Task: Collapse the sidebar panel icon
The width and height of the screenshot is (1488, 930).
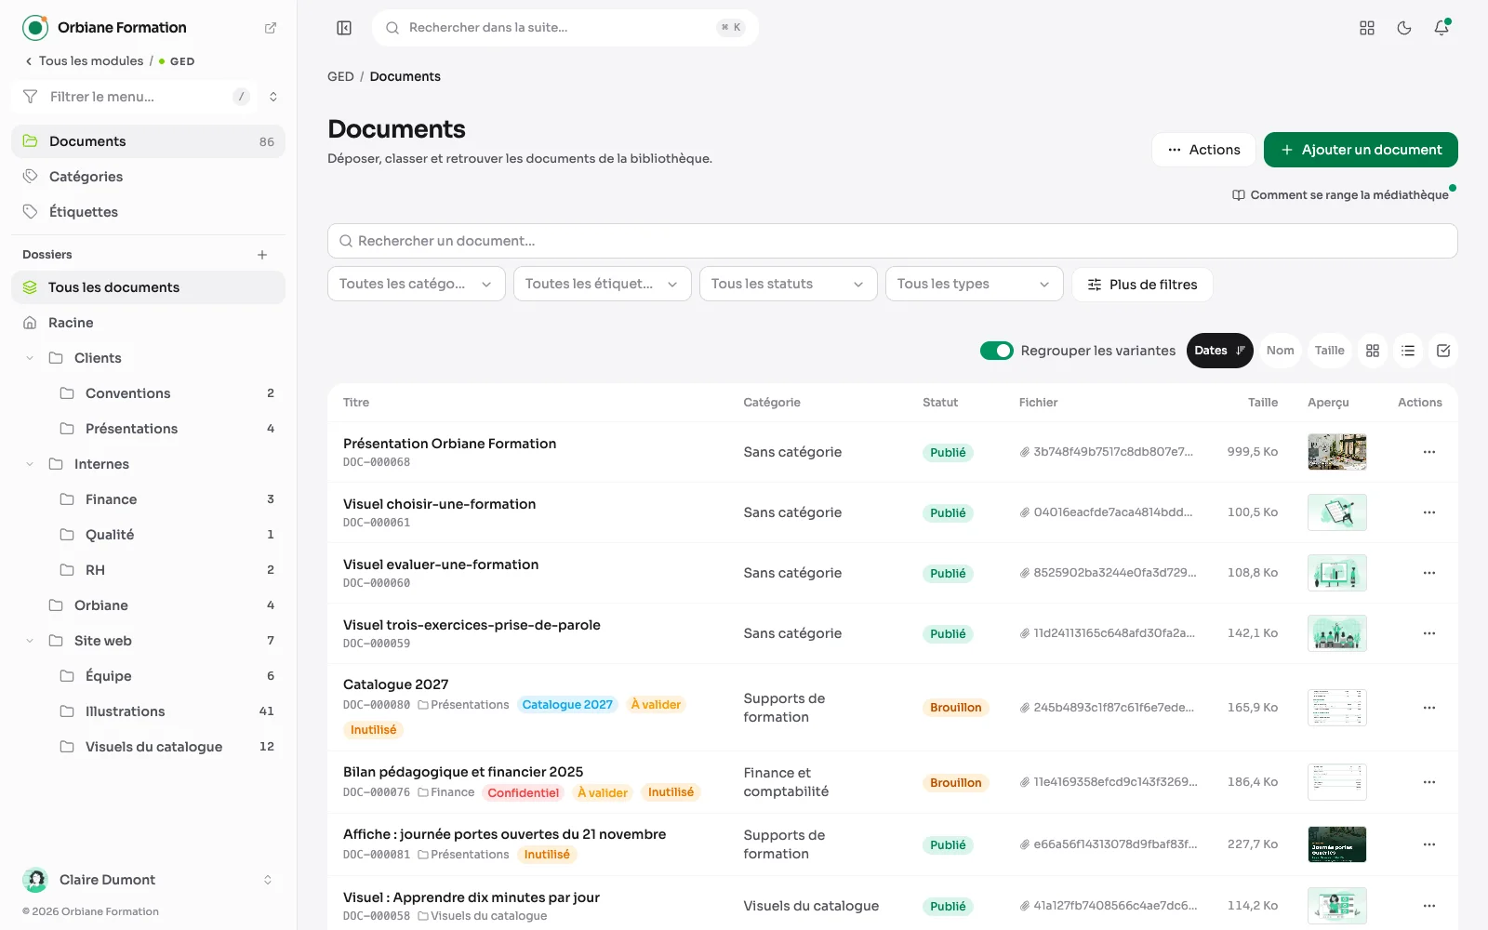Action: click(x=344, y=28)
